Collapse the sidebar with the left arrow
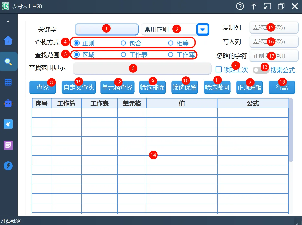 [8, 21]
